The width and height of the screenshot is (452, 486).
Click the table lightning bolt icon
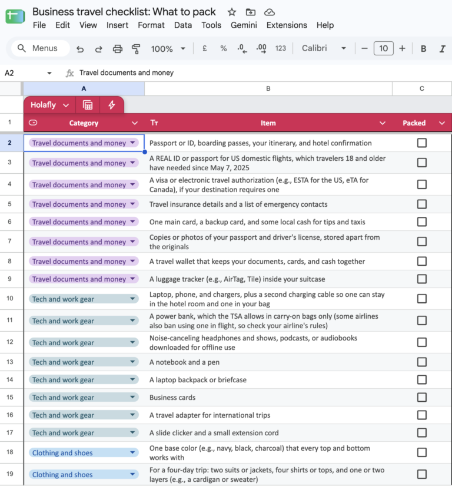112,105
